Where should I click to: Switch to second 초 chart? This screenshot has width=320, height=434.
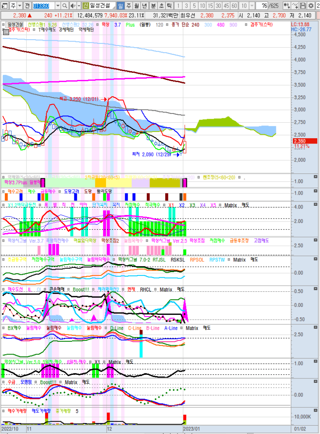[x=162, y=6]
